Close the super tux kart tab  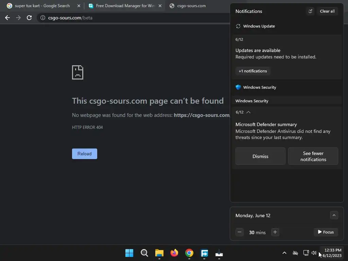[x=79, y=6]
